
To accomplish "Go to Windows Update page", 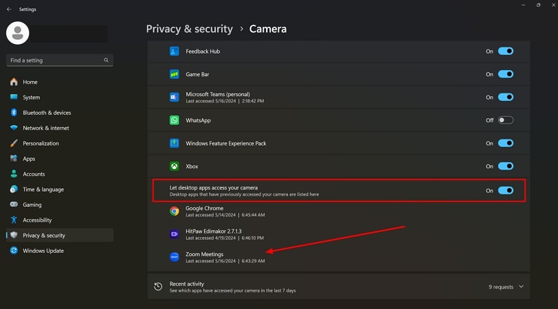I will 43,251.
